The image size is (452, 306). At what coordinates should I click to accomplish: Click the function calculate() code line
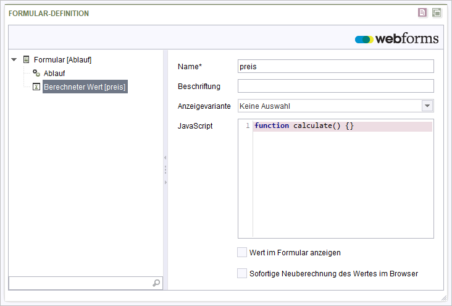point(343,126)
